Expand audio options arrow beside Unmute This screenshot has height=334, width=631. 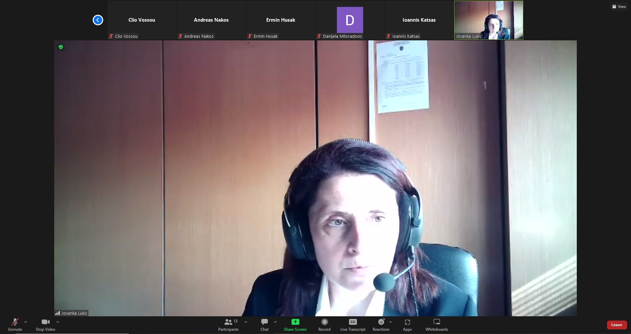[x=26, y=322]
